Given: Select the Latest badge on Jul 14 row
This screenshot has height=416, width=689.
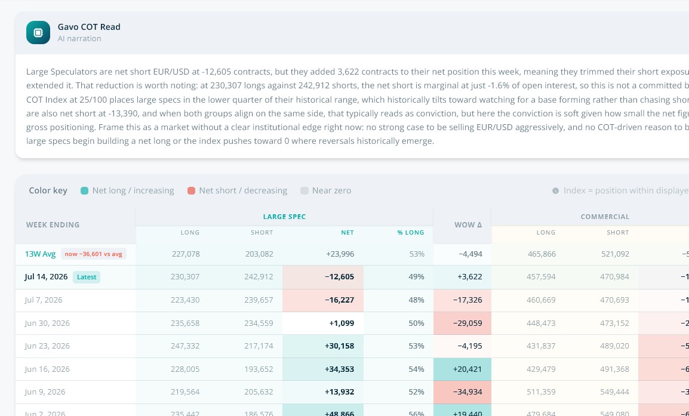Looking at the screenshot, I should [87, 277].
